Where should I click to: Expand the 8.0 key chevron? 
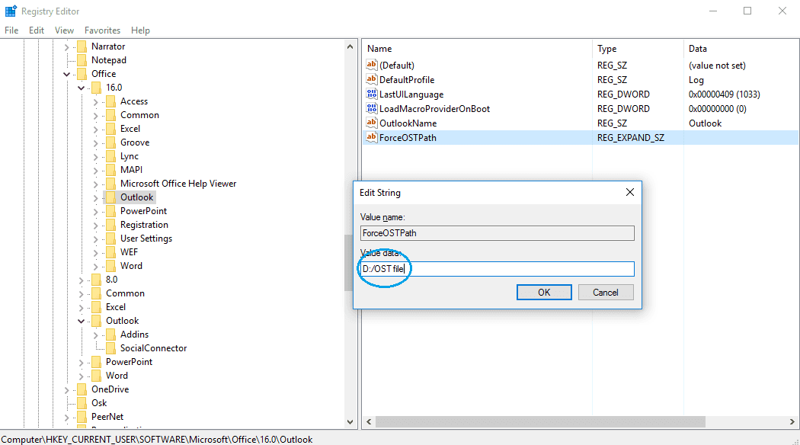click(x=81, y=280)
